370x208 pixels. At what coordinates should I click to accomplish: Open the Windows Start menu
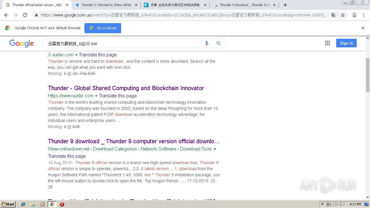[8, 204]
